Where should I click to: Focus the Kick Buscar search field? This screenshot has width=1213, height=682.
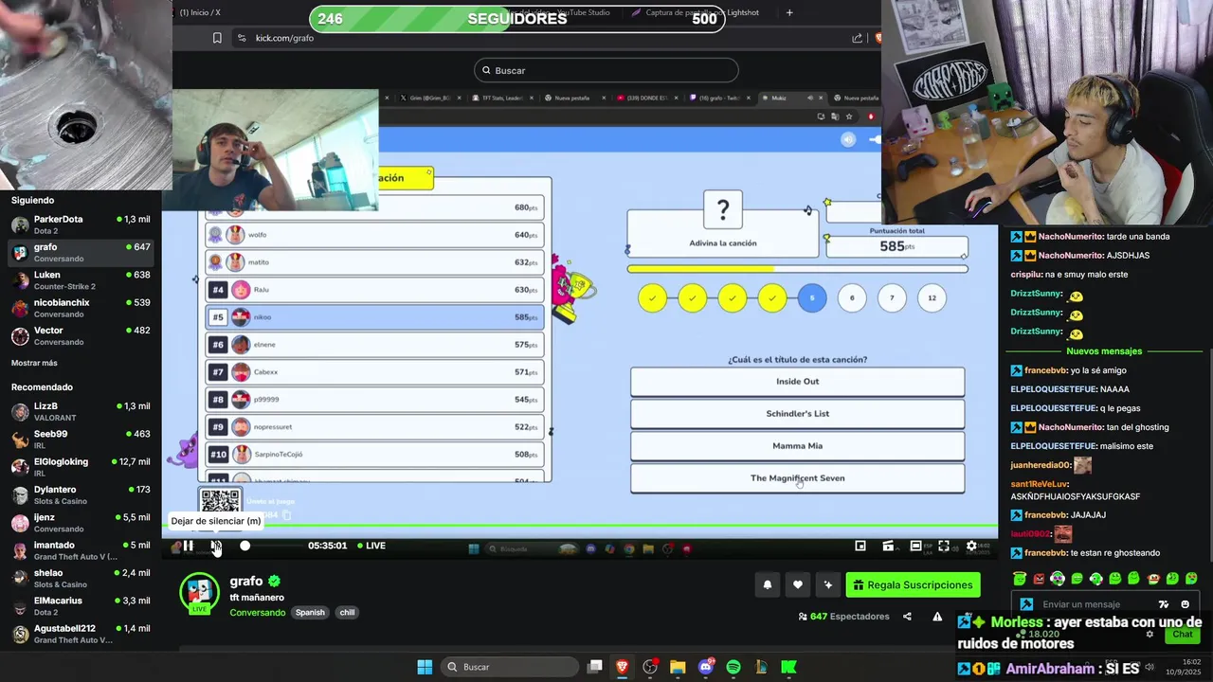(x=606, y=70)
